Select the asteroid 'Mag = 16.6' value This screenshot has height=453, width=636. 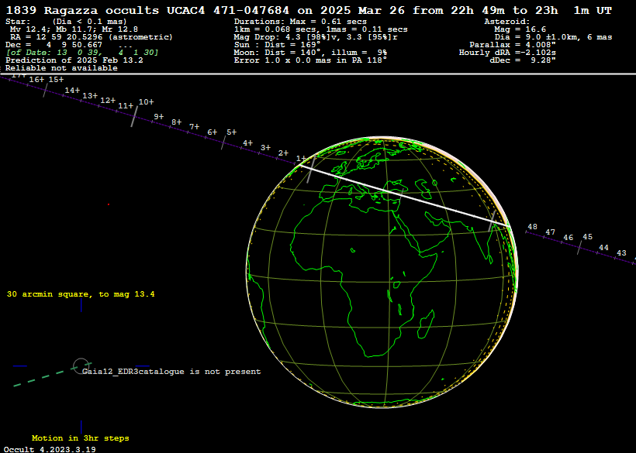(x=520, y=29)
